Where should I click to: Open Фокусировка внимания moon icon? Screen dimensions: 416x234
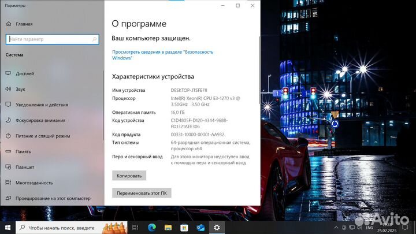[x=8, y=120]
